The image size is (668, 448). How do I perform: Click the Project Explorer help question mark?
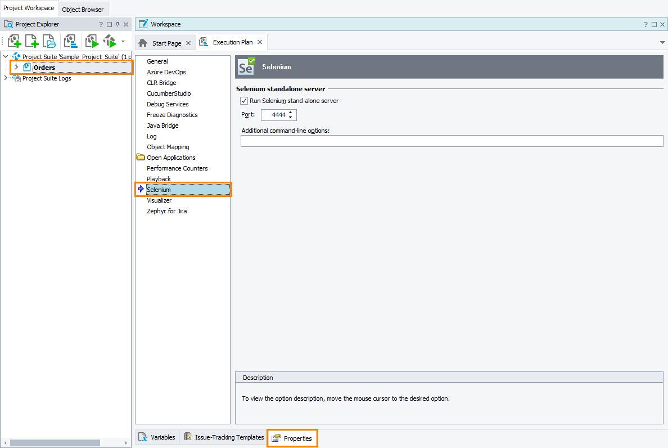coord(101,24)
